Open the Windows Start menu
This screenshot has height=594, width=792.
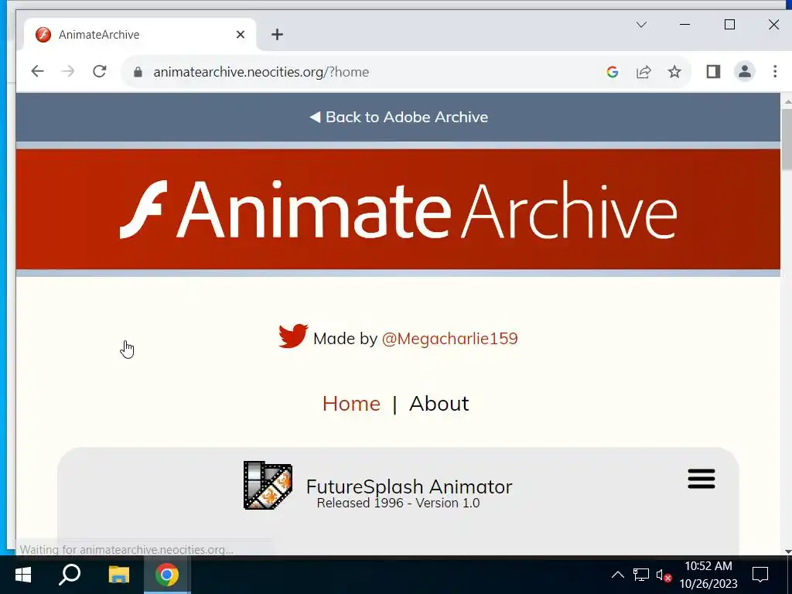tap(23, 575)
